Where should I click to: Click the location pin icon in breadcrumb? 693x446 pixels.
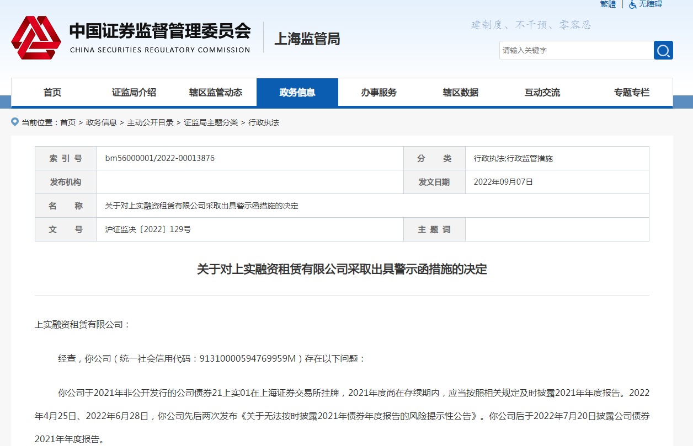15,122
